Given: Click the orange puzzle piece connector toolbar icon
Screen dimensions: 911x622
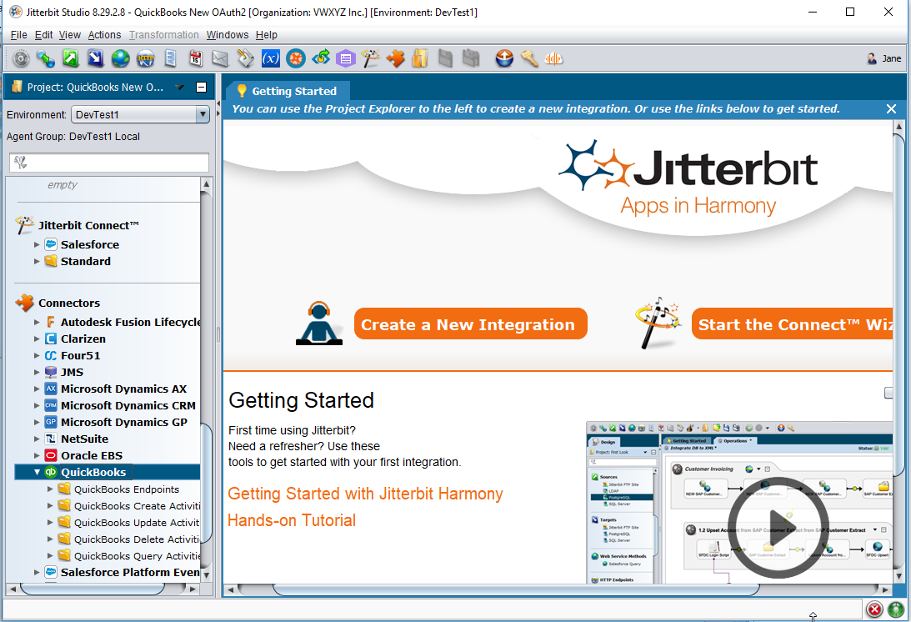Looking at the screenshot, I should coord(396,58).
